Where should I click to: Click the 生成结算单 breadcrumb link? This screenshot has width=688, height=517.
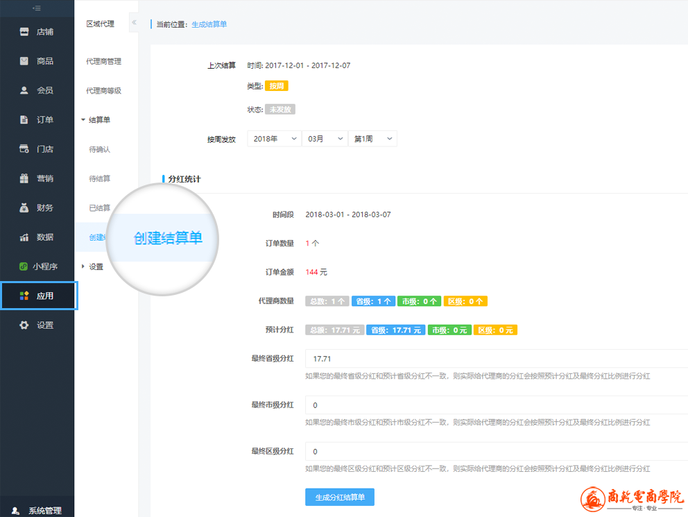pos(209,24)
